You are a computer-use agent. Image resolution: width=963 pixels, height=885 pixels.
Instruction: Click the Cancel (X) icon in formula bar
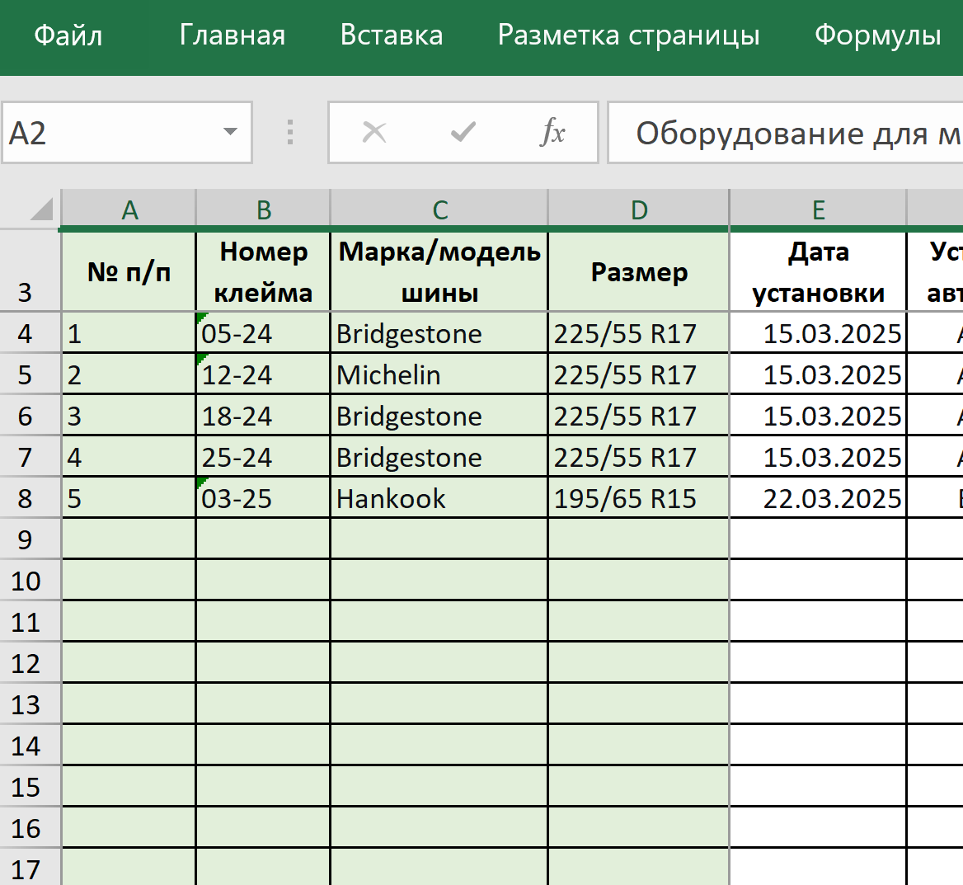point(374,132)
